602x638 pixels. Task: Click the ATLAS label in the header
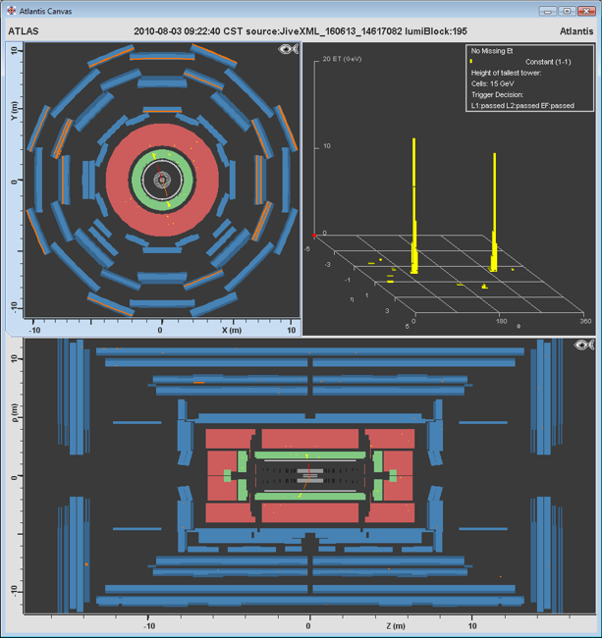point(23,31)
